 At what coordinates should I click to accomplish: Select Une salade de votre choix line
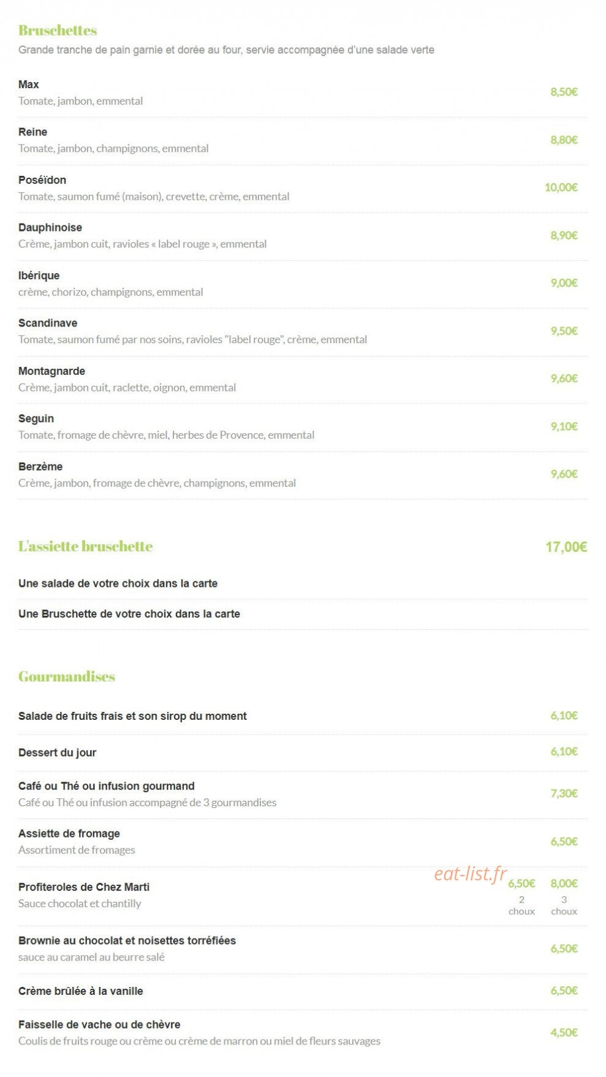click(118, 583)
